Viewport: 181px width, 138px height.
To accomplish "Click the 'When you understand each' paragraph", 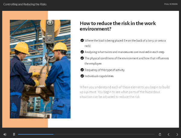I will click(125, 92).
